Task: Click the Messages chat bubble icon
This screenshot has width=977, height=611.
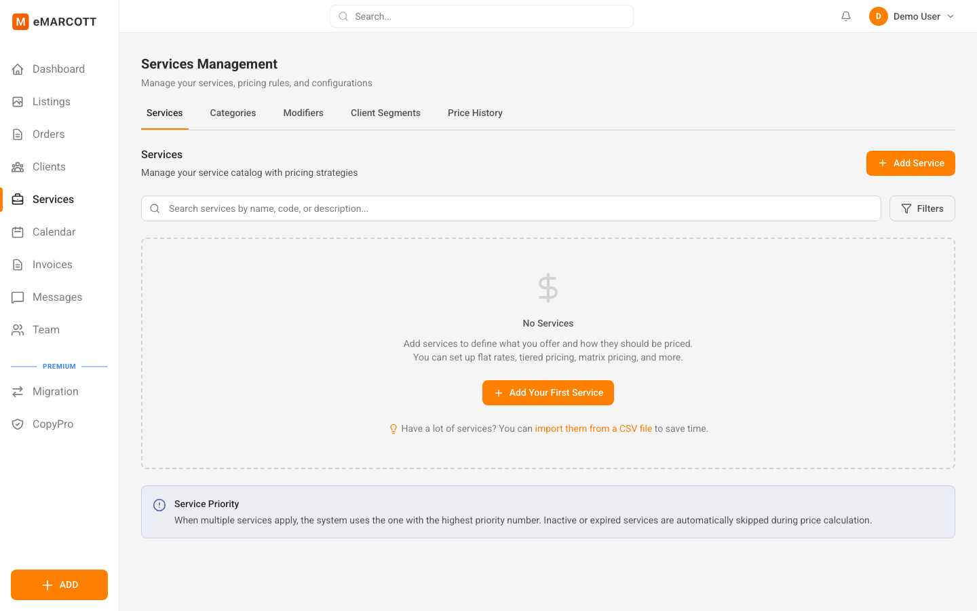Action: (x=18, y=297)
